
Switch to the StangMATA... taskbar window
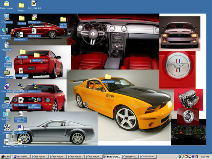[x=130, y=157]
